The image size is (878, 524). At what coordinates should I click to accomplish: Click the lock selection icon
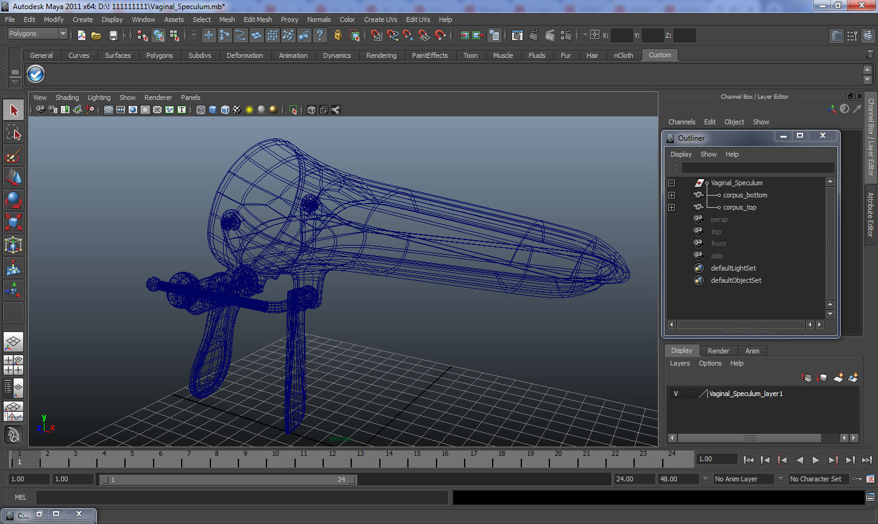coord(338,35)
